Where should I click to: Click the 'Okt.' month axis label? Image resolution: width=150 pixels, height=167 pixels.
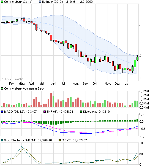coord(96,83)
